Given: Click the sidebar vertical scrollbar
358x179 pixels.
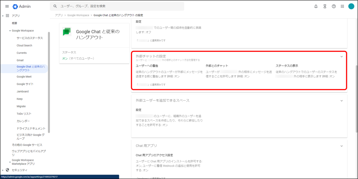Looking at the screenshot, I should (49, 82).
